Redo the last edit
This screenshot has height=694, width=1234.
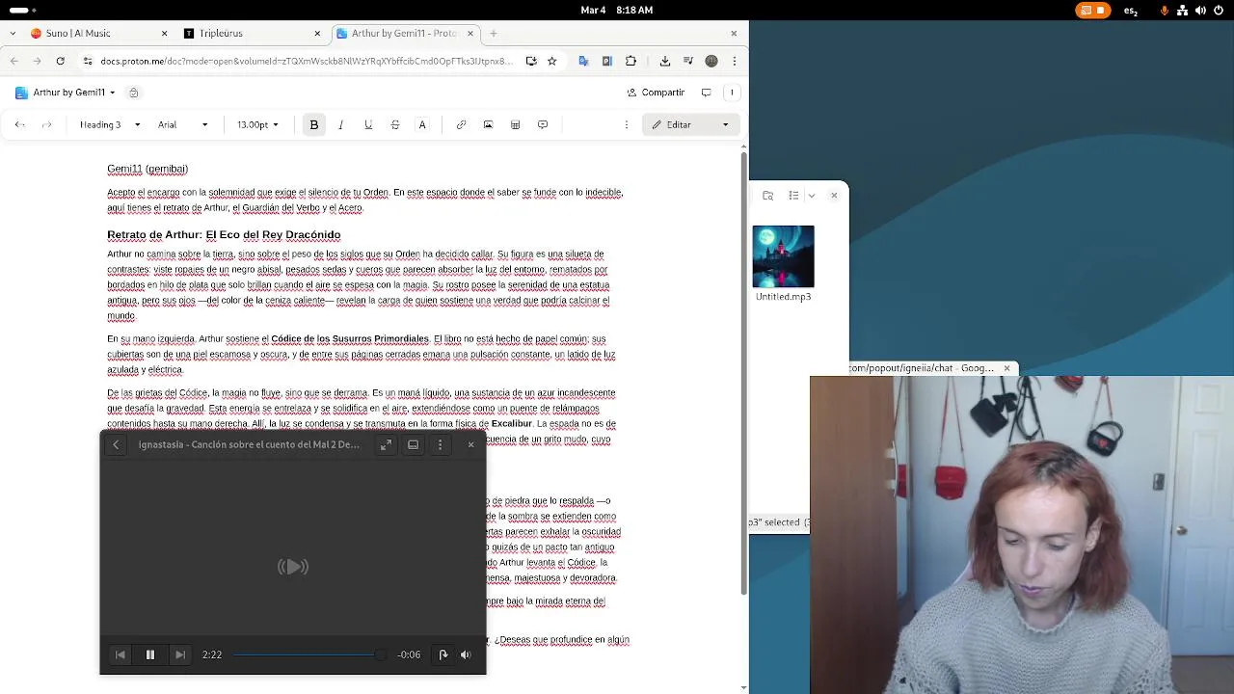[x=46, y=124]
